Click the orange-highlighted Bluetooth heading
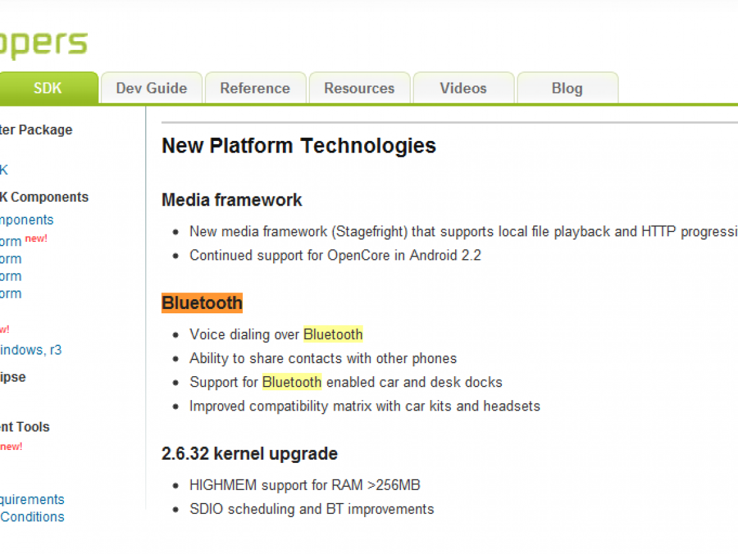738x554 pixels. 202,303
